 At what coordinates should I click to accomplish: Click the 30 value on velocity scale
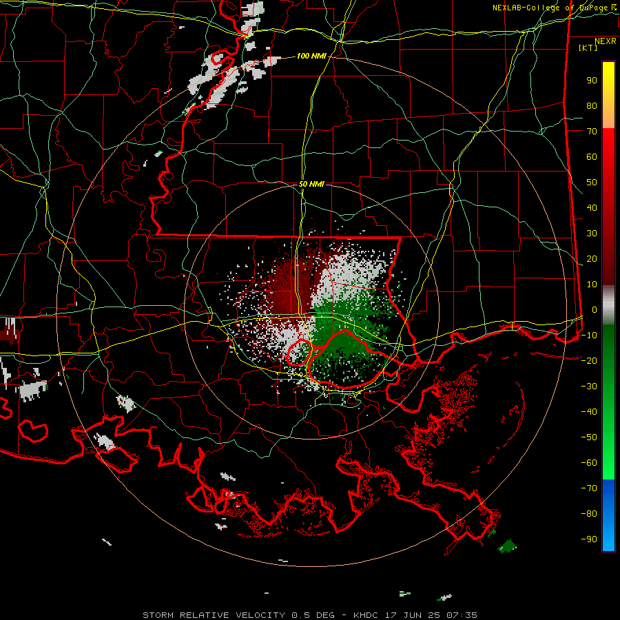click(x=592, y=234)
